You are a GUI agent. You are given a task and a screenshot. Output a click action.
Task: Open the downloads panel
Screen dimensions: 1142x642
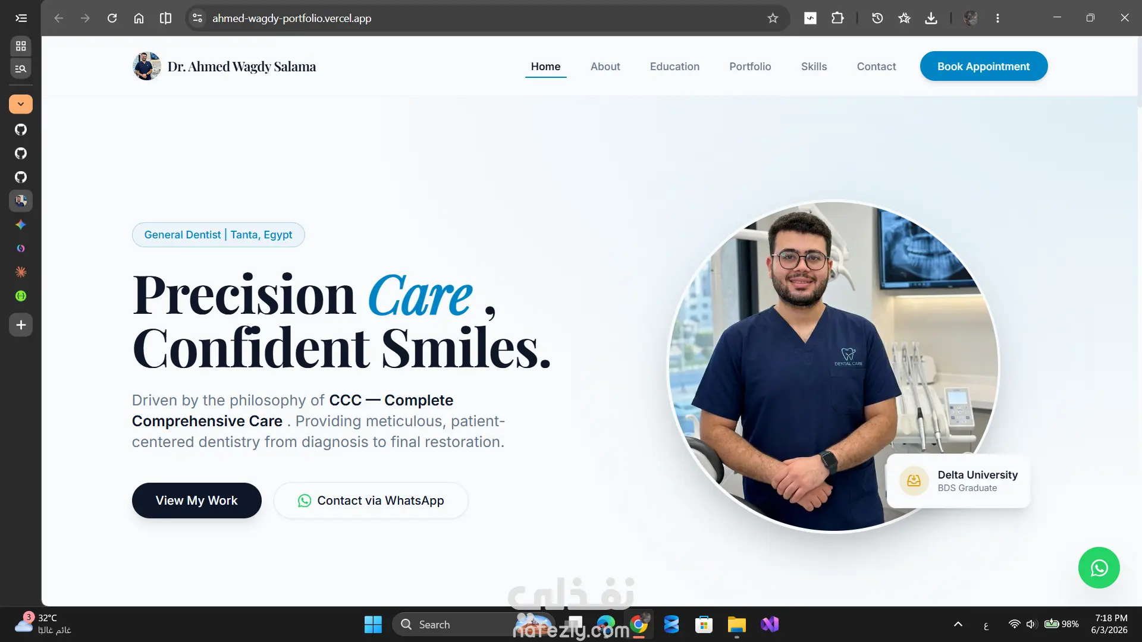click(931, 18)
